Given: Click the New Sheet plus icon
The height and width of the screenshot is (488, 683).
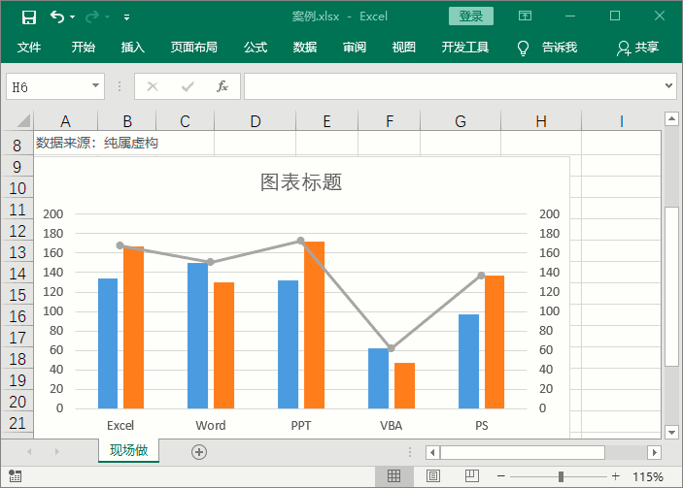Looking at the screenshot, I should point(199,452).
